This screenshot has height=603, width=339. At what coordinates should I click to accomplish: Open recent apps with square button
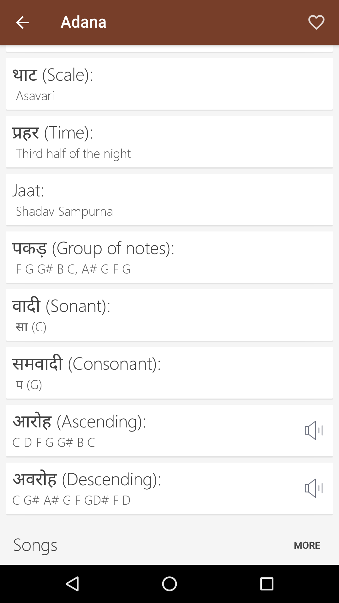click(x=267, y=584)
